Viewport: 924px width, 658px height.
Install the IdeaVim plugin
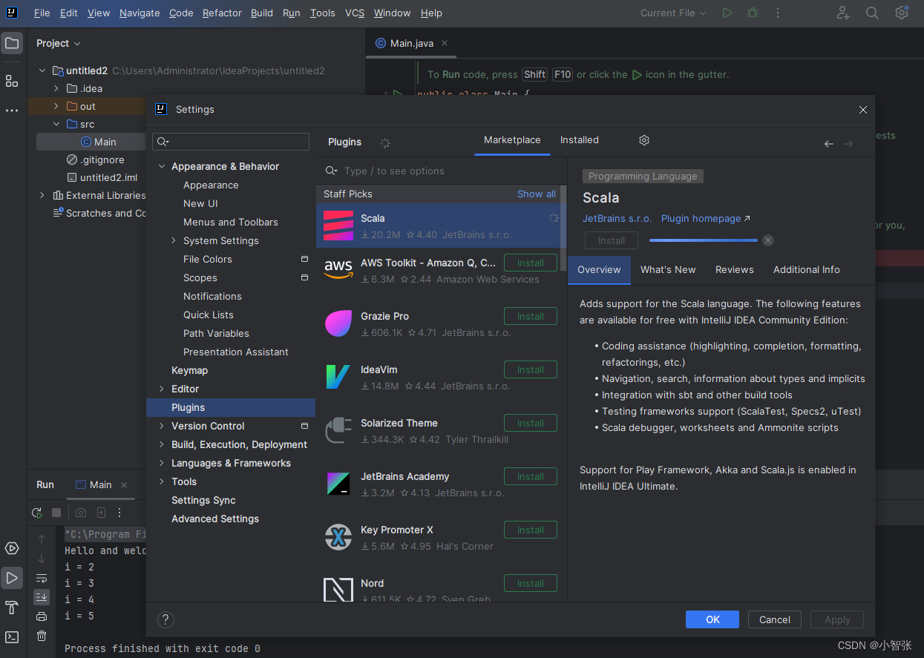(531, 369)
